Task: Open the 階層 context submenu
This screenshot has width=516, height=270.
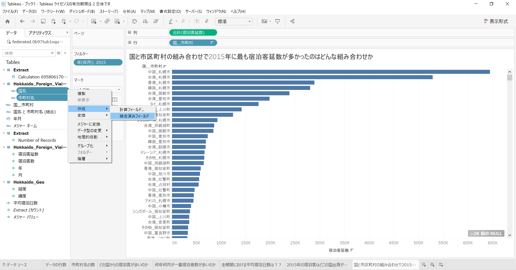Action: click(90, 159)
